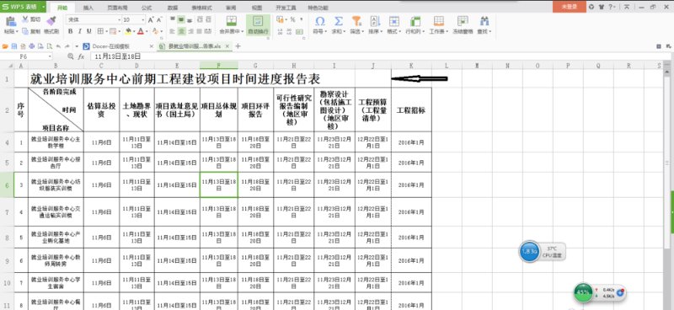
Task: Insert a symbol with the Ω 符号 icon
Action: (x=320, y=21)
